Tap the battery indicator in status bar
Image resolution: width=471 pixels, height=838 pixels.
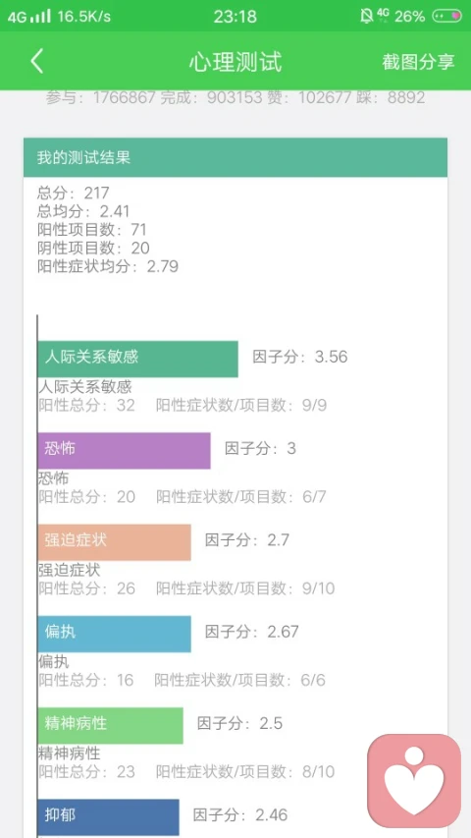pos(446,16)
